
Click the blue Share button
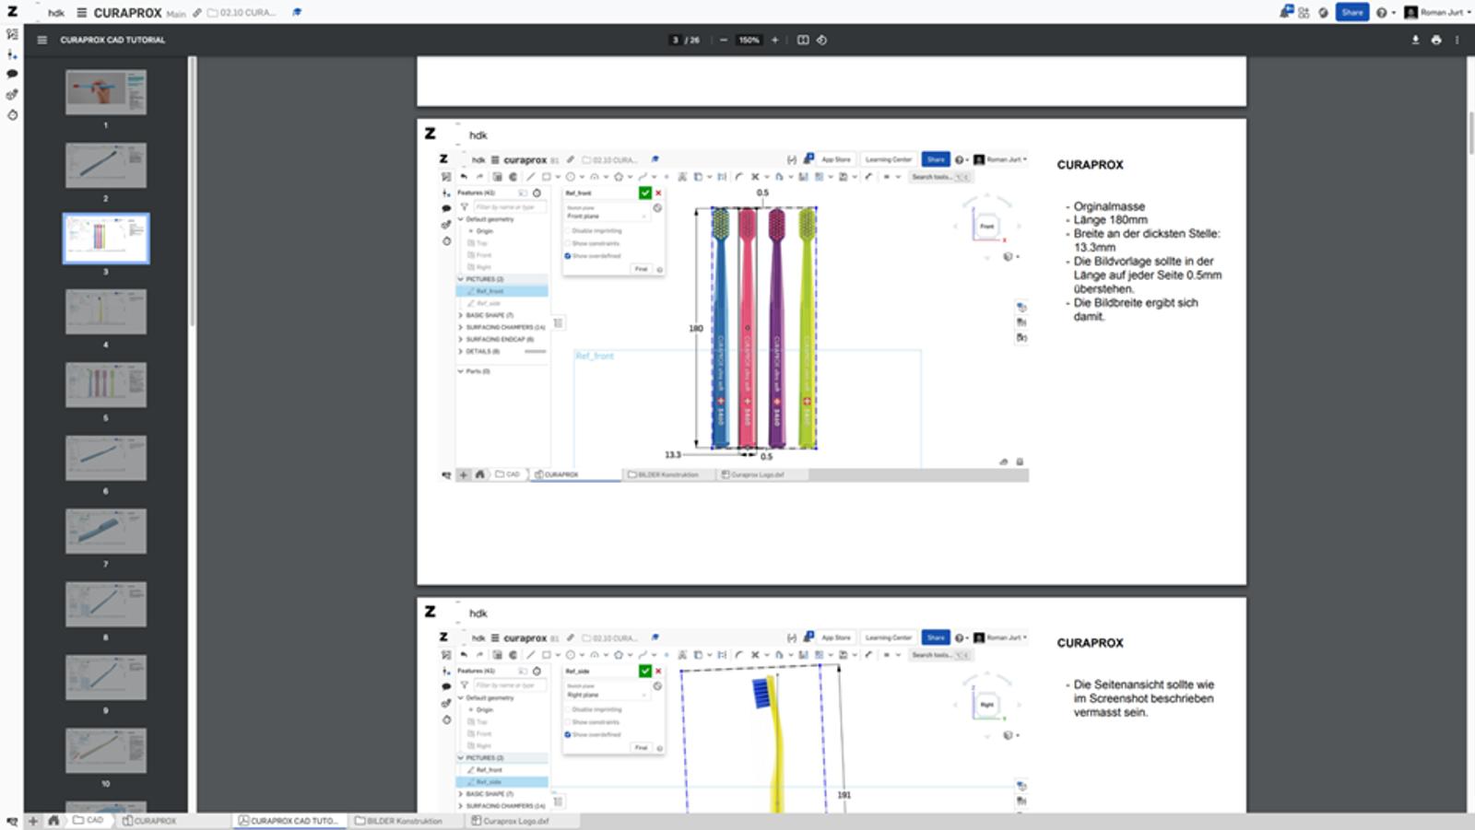[x=1351, y=13]
